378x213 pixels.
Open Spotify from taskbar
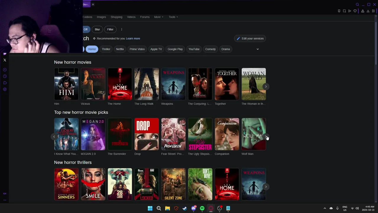(202, 208)
